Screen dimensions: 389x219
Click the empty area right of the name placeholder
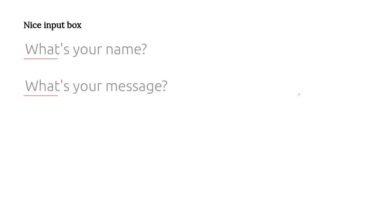tap(223, 49)
